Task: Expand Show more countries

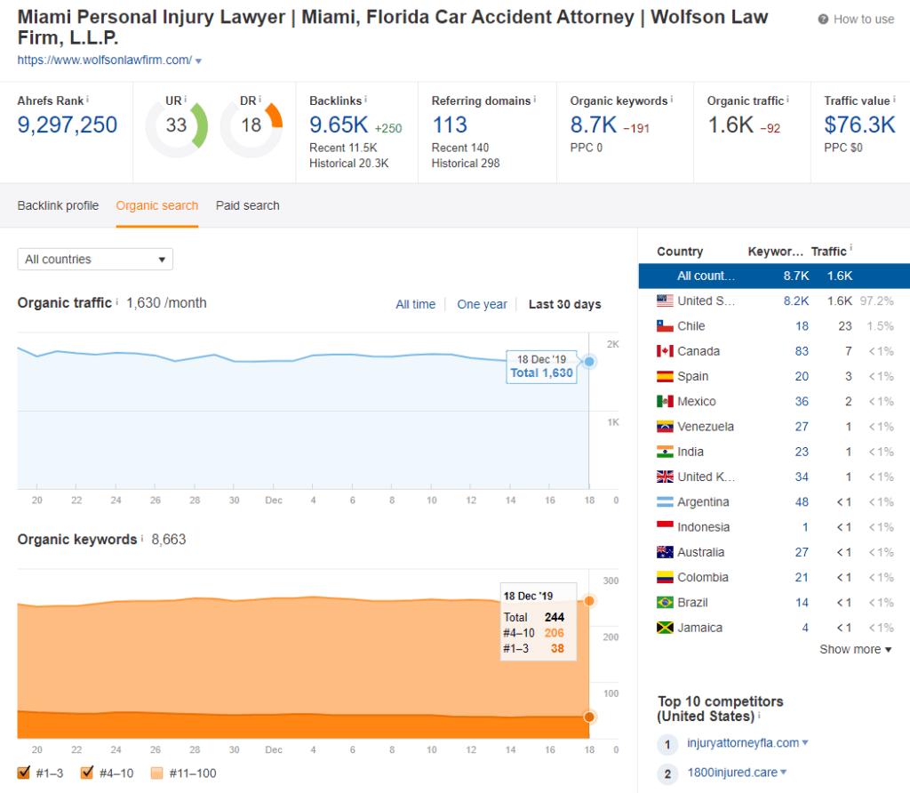Action: pos(856,649)
